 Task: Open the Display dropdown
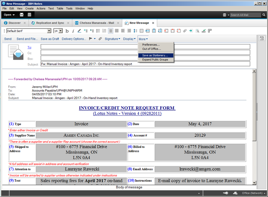pos(129,39)
